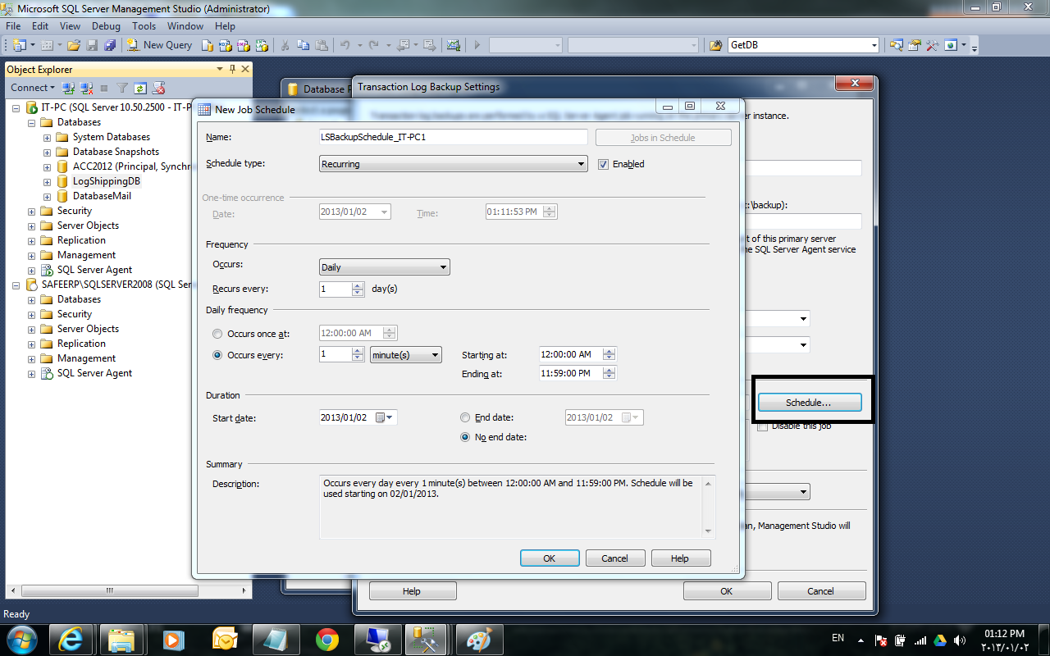Click the Analysis Services XMLA Query icon
This screenshot has height=656, width=1050.
262,45
